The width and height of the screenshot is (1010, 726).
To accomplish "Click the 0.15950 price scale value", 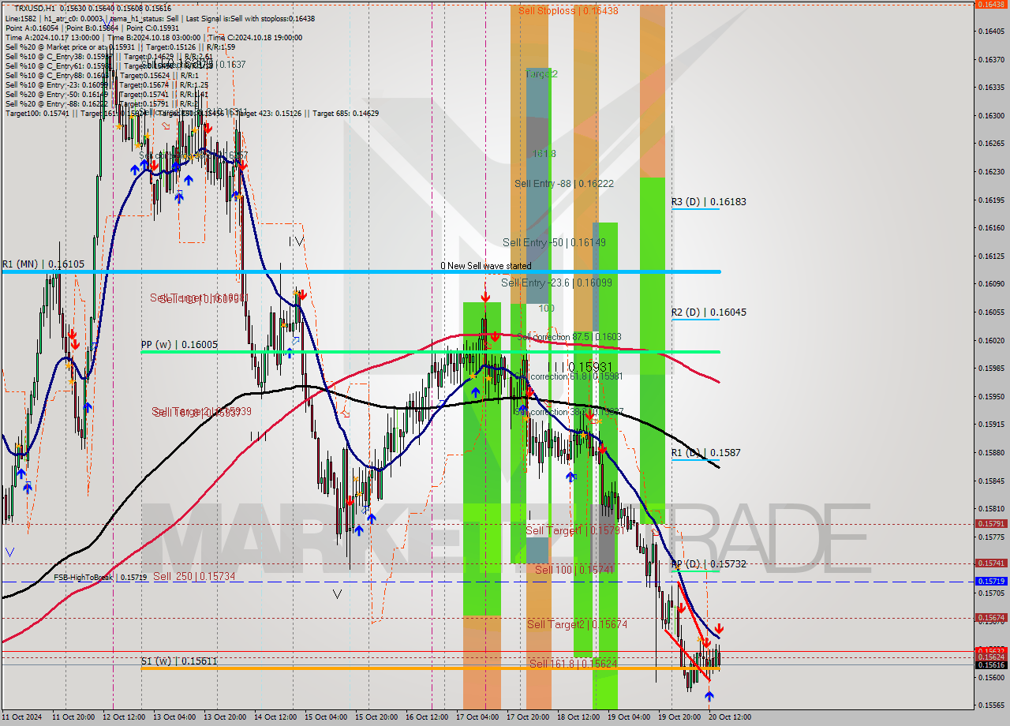I will 990,396.
